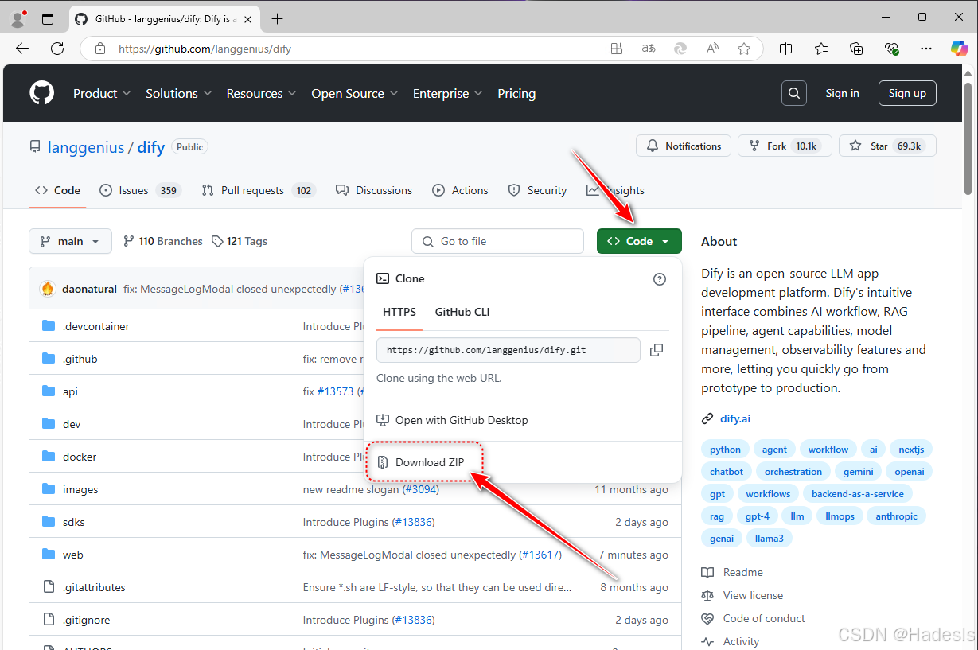
Task: Copy the clone URL to clipboard
Action: [657, 350]
